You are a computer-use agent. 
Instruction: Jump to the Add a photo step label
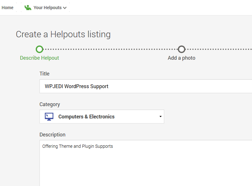point(182,58)
